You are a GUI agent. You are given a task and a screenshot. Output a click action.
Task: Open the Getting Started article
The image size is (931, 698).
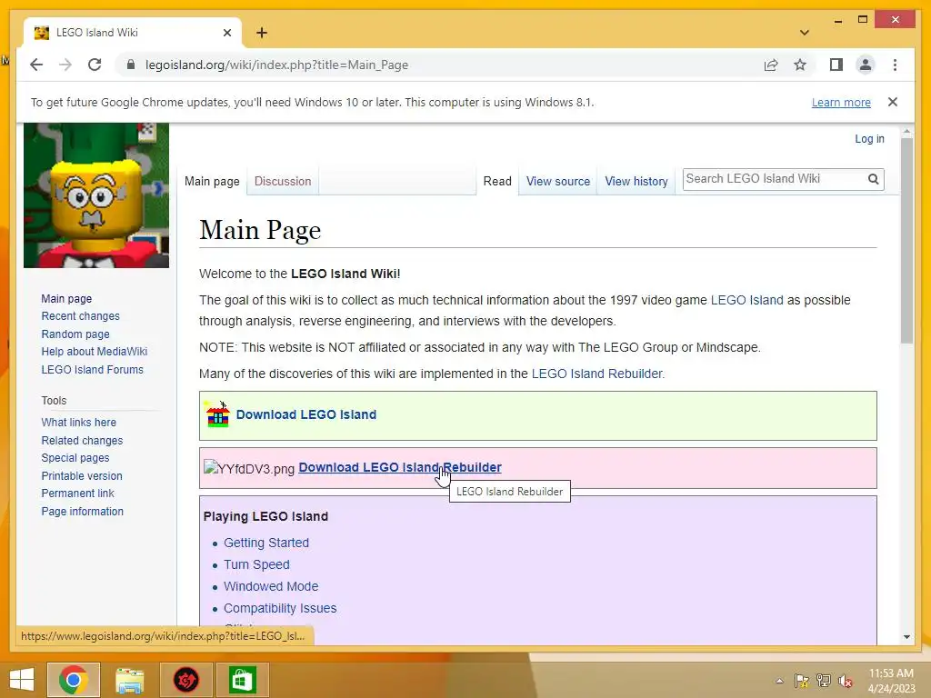pos(266,543)
